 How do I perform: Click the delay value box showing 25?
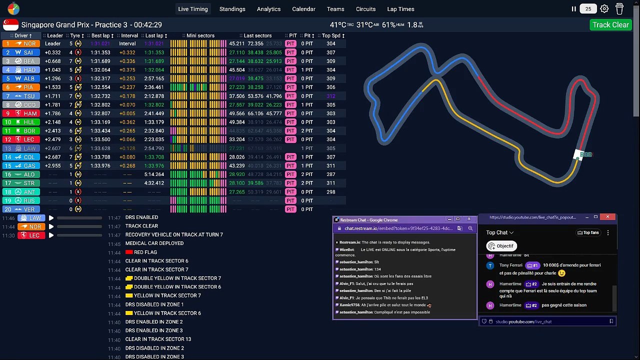[x=588, y=9]
